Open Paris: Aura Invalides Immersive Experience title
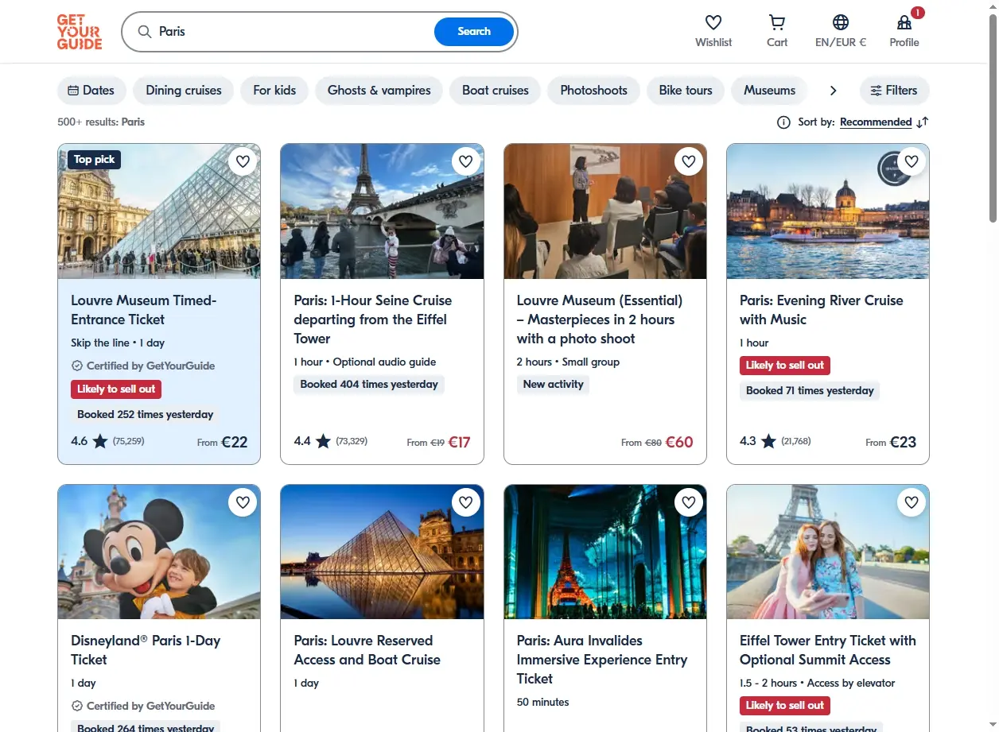The height and width of the screenshot is (732, 999). point(602,660)
